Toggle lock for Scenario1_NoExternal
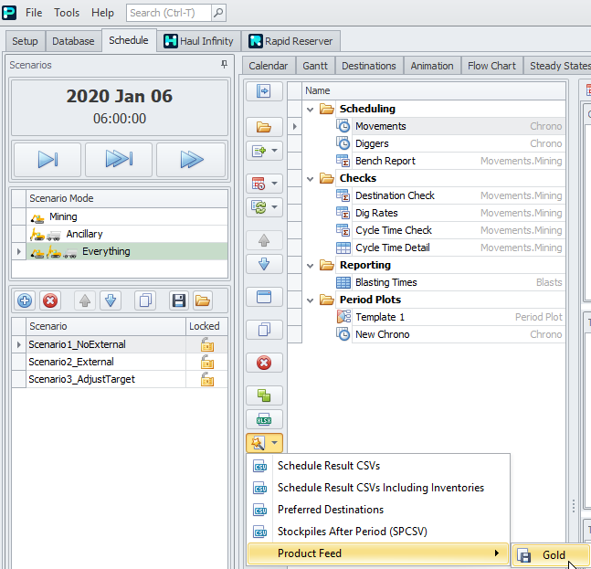Image resolution: width=591 pixels, height=569 pixels. point(206,344)
